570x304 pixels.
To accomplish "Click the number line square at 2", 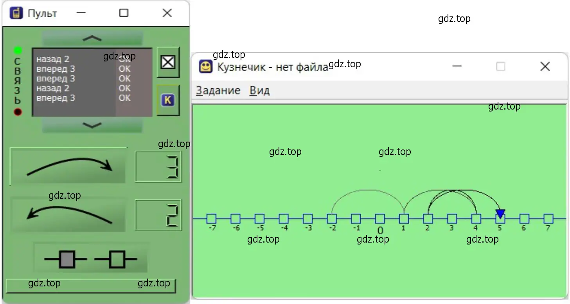I will (x=428, y=219).
